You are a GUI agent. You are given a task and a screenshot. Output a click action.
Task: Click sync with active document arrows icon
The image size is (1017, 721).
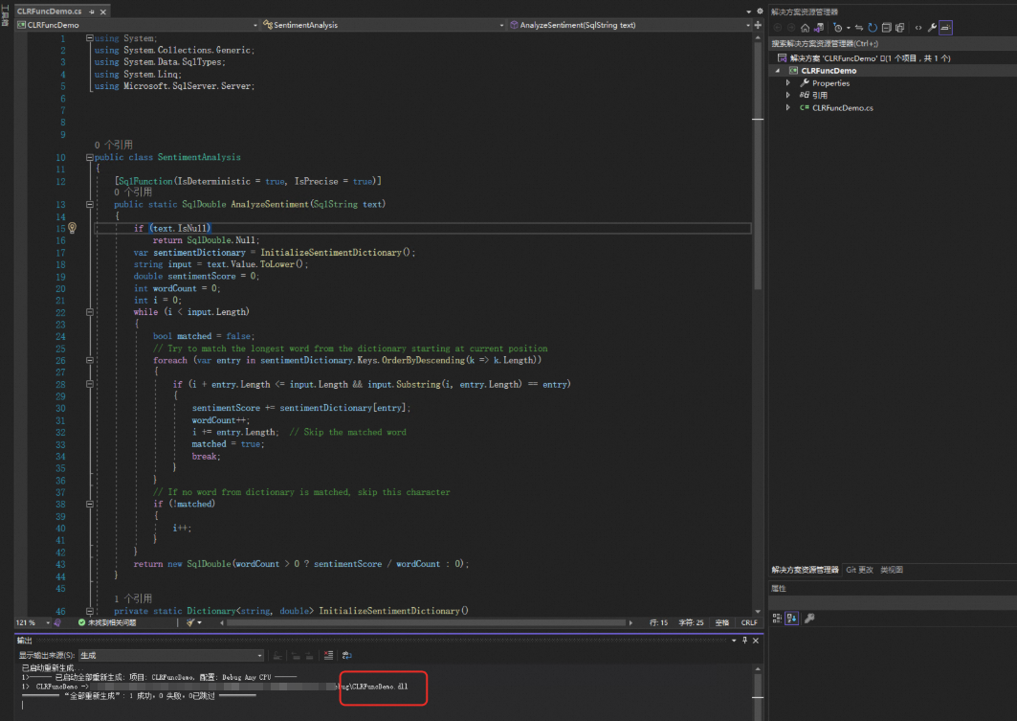(x=859, y=28)
